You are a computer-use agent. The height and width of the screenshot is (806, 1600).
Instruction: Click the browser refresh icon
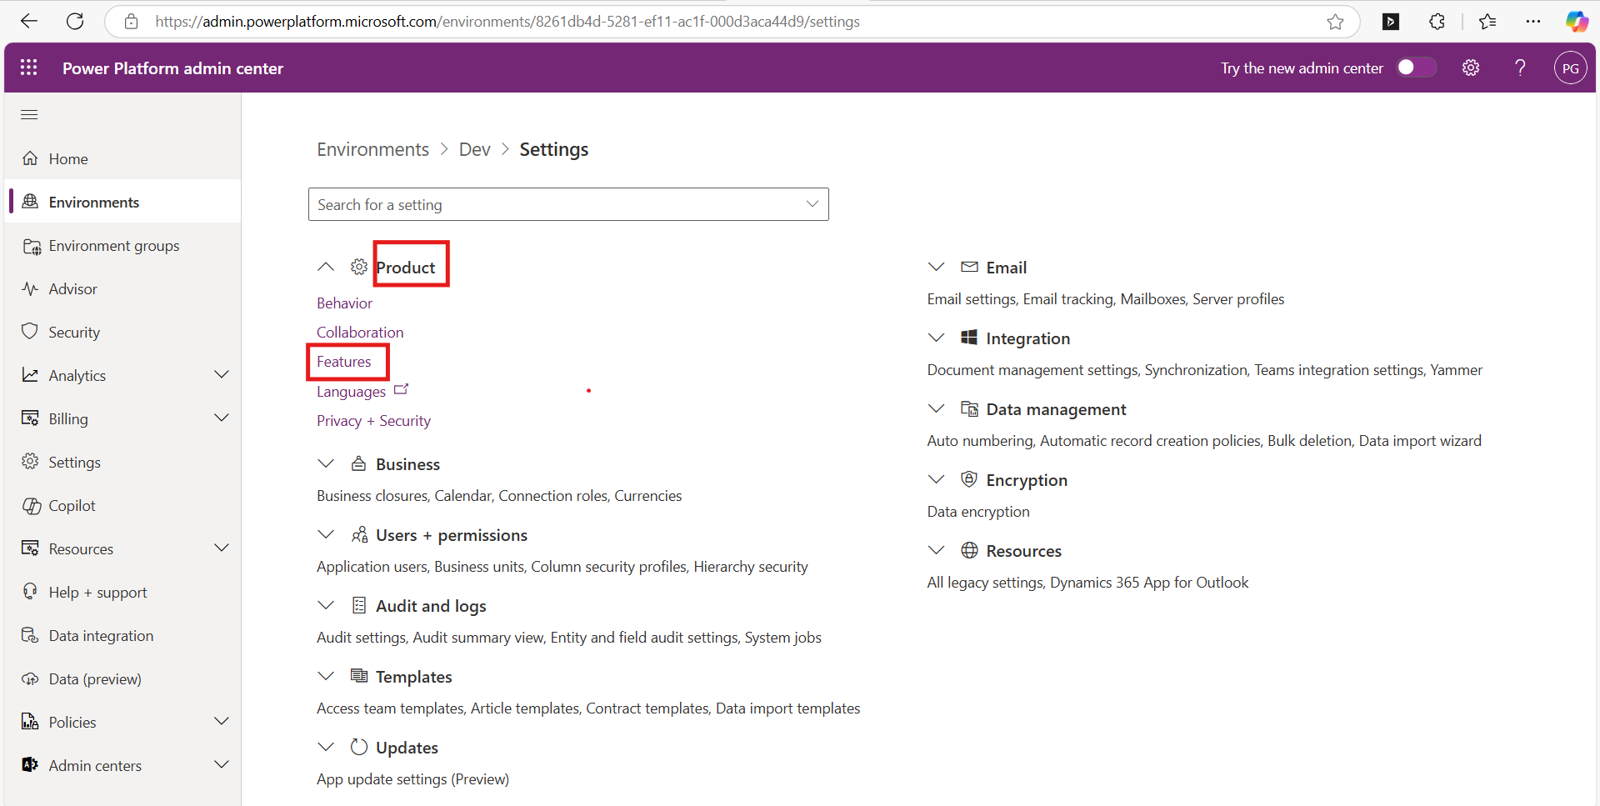(x=75, y=22)
